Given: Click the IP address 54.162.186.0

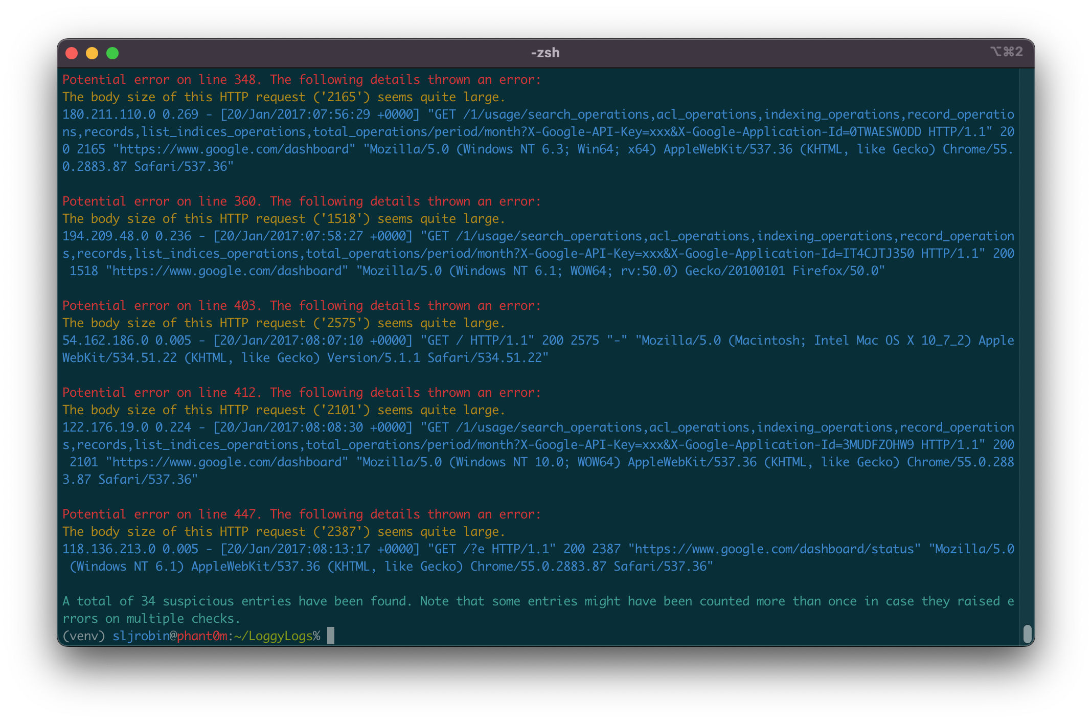Looking at the screenshot, I should 105,340.
